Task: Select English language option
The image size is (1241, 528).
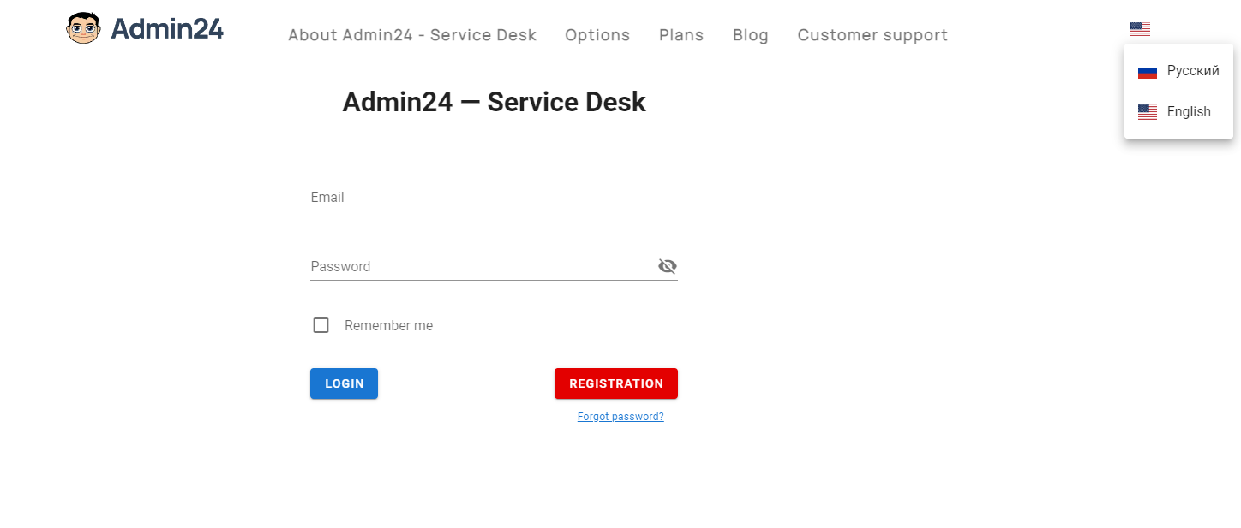Action: coord(1178,112)
